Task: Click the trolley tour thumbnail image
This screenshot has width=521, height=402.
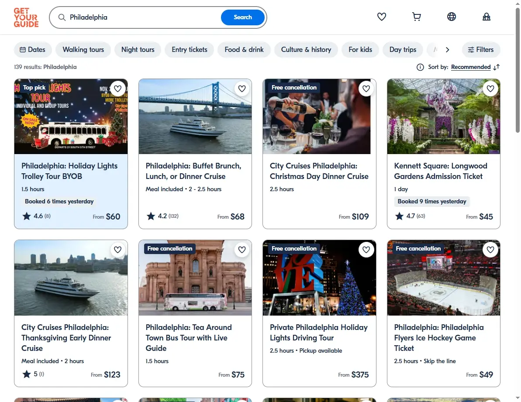Action: [x=71, y=117]
